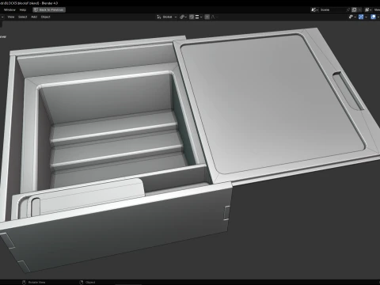
Task: Click the Scene name field
Action: coord(332,9)
